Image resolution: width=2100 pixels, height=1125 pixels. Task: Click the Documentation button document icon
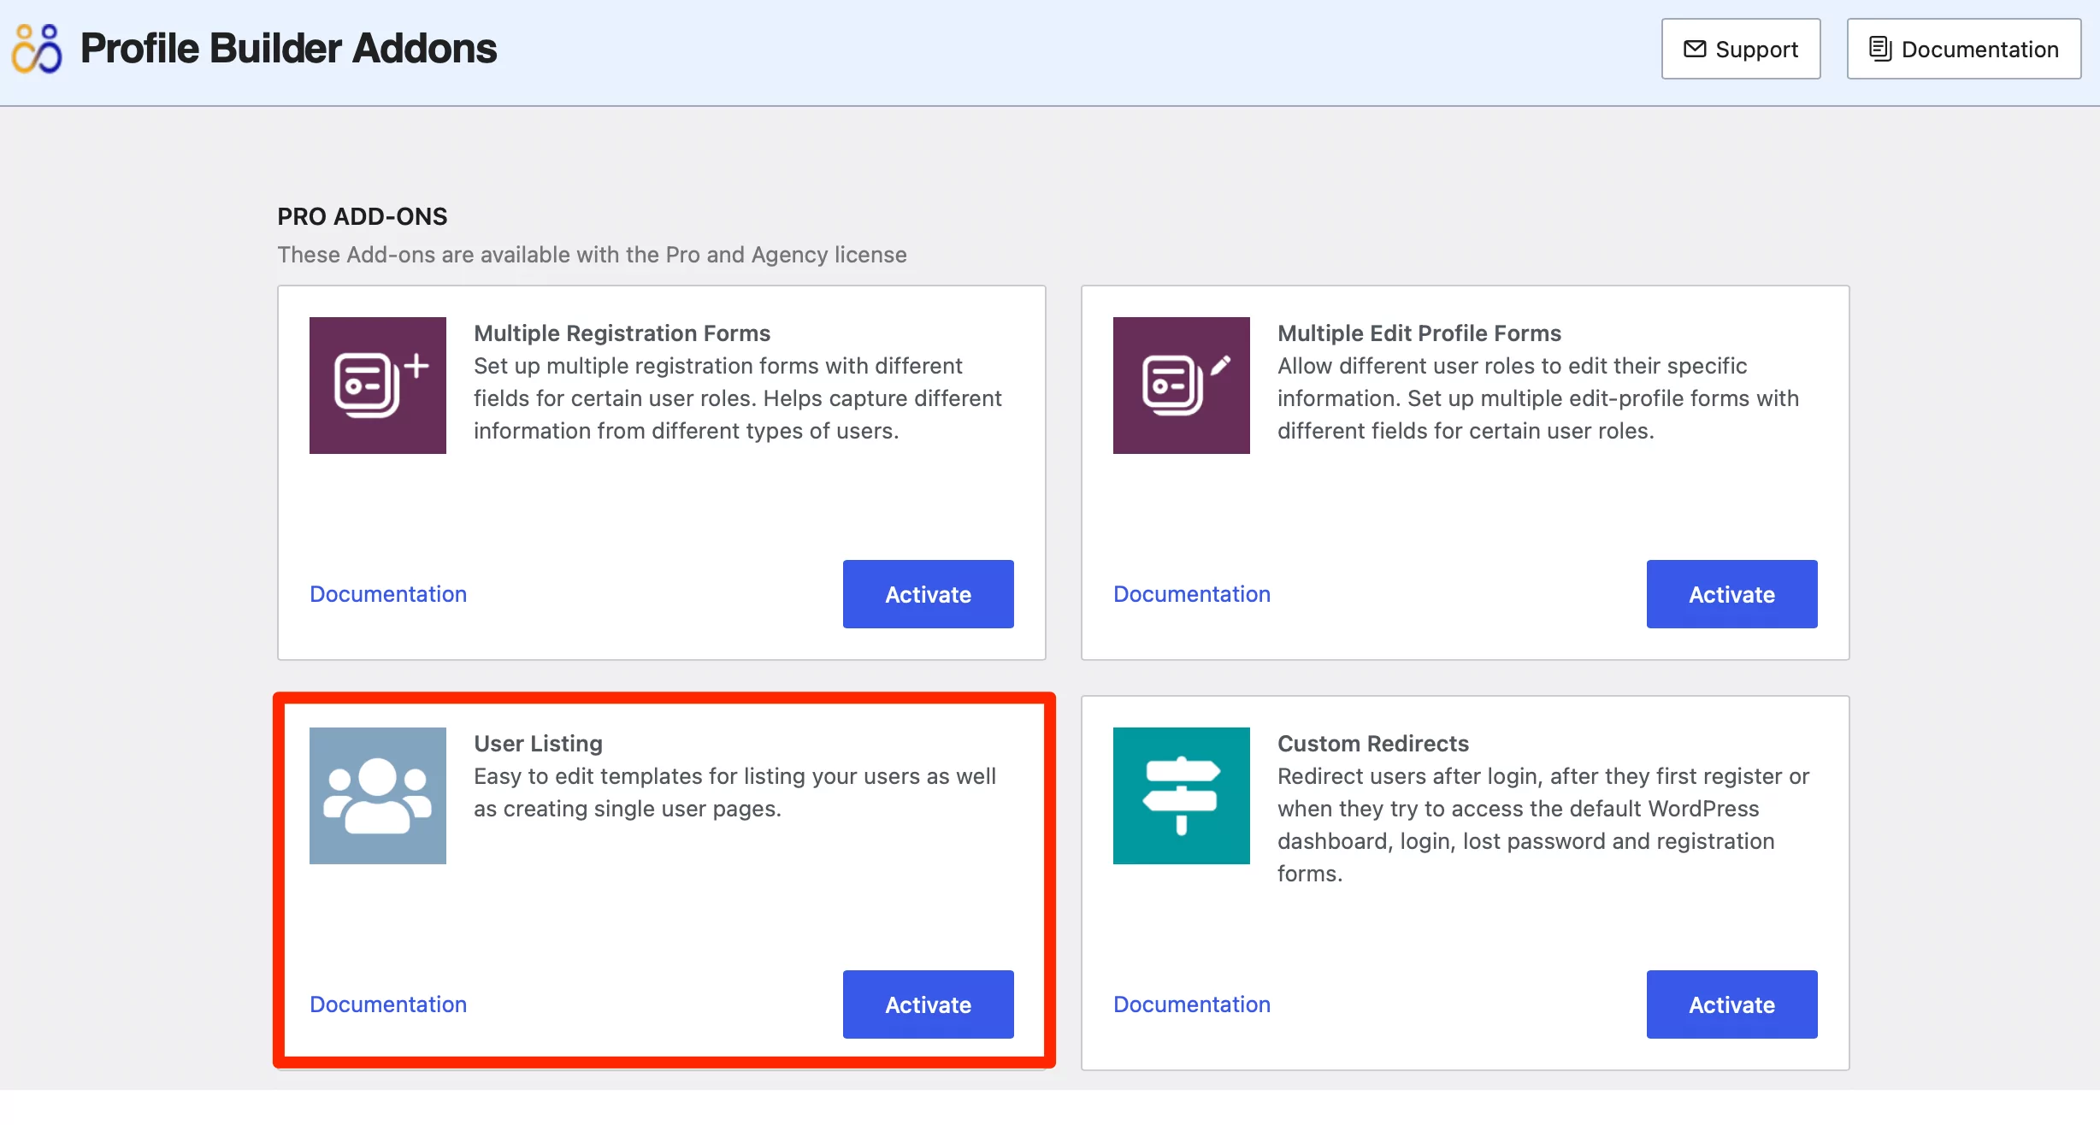tap(1880, 49)
